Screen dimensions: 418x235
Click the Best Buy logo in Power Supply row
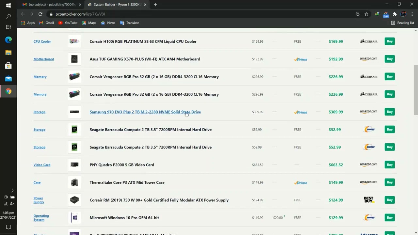(x=369, y=200)
